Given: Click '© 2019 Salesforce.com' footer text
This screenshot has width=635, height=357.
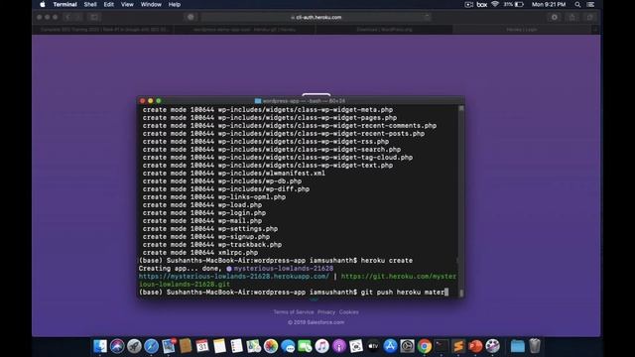Looking at the screenshot, I should 316,322.
